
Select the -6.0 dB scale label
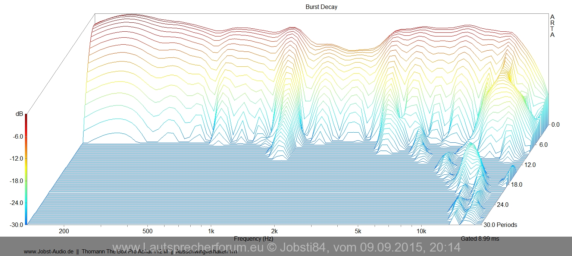point(18,136)
